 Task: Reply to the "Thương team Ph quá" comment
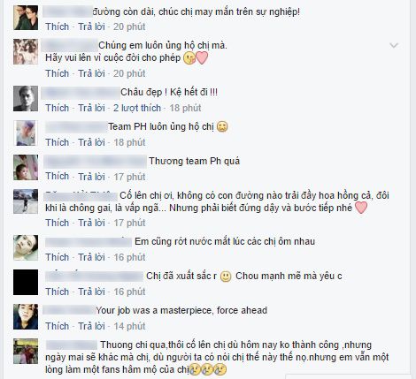[x=91, y=177]
